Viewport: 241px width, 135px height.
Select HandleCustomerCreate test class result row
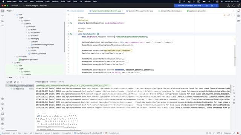[20, 86]
